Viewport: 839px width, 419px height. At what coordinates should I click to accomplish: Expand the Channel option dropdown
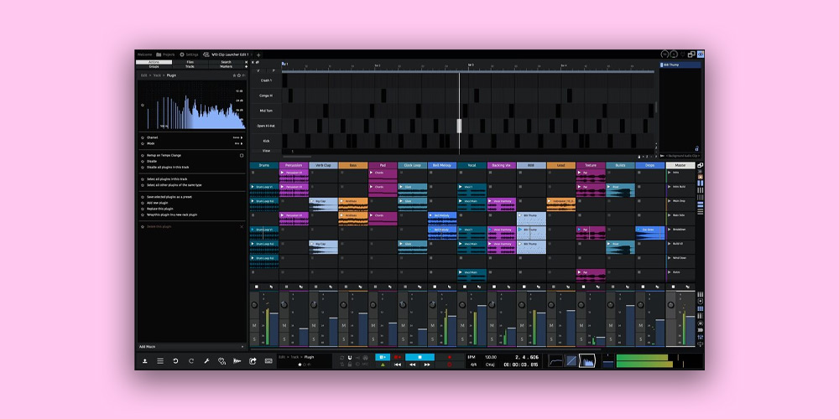click(x=242, y=137)
